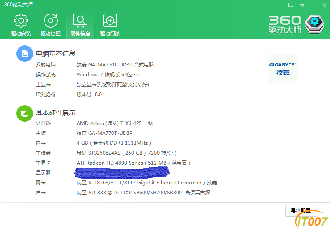This screenshot has width=330, height=231.
Task: Click the feedback message icon in title bar
Action: click(x=291, y=5)
